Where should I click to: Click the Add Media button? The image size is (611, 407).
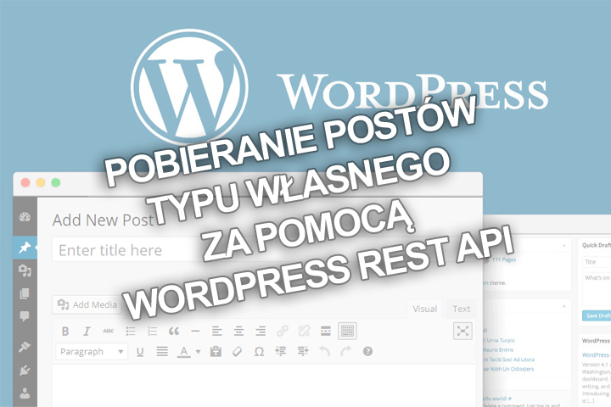point(87,304)
